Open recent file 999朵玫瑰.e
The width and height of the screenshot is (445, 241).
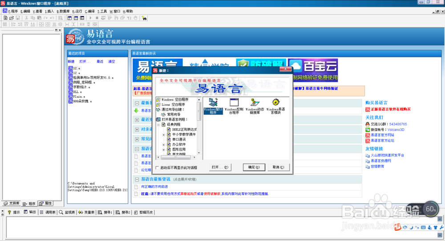[82, 101]
